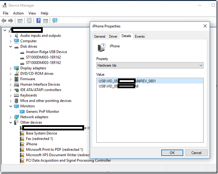
Task: Expand Audio inputs and outputs node
Action: pyautogui.click(x=10, y=36)
